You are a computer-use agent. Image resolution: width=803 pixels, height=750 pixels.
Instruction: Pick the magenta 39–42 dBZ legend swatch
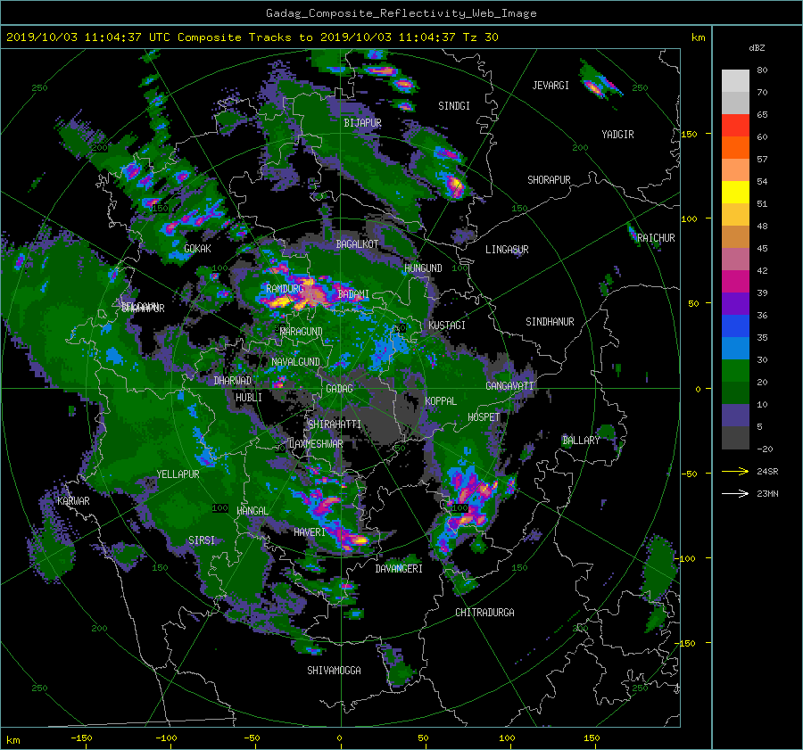[x=735, y=282]
